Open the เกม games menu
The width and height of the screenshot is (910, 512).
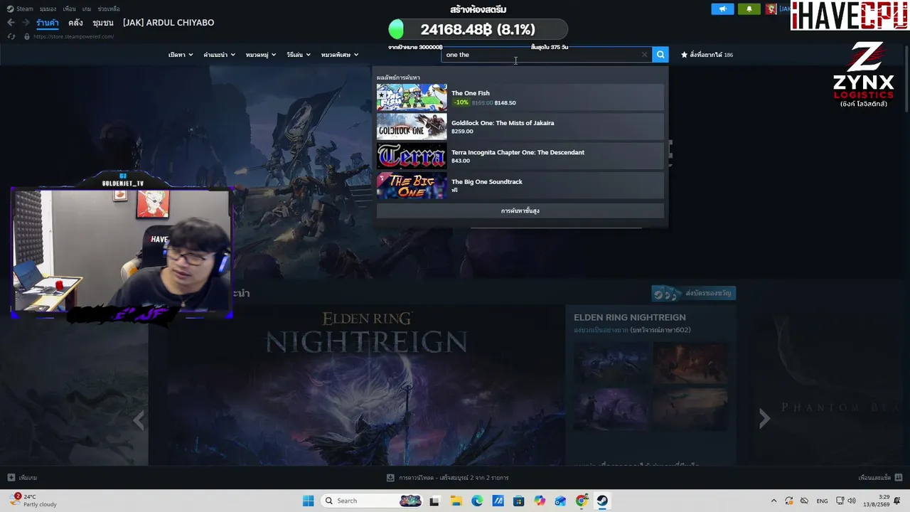point(87,9)
